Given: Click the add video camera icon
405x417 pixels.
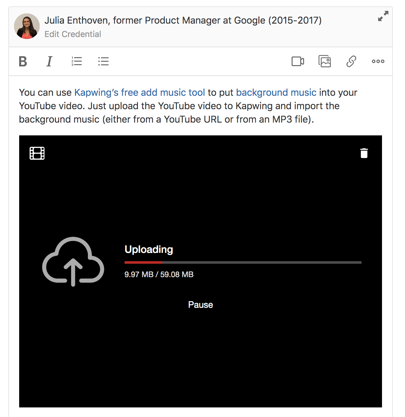Looking at the screenshot, I should coord(298,61).
